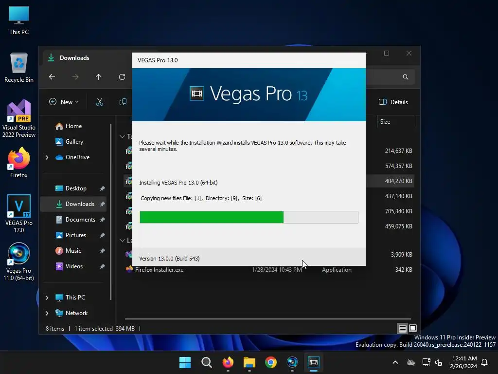Go back in File Explorer
Image resolution: width=498 pixels, height=374 pixels.
coord(52,76)
